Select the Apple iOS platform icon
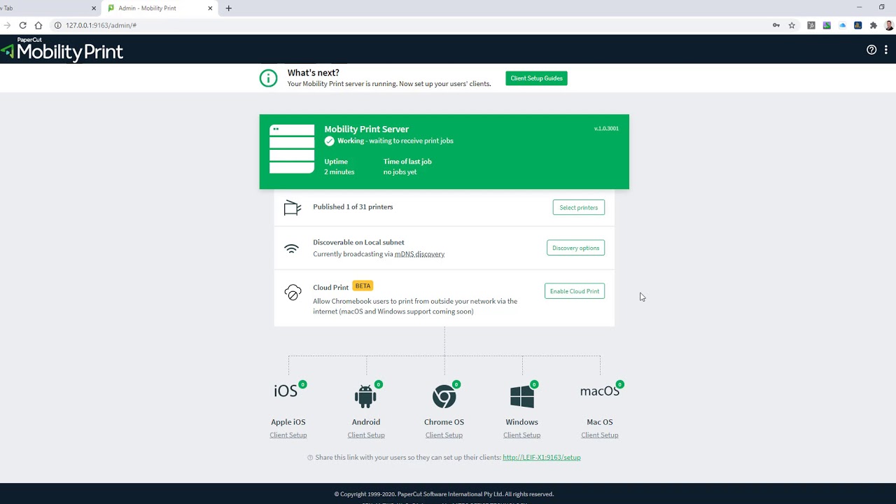Image resolution: width=896 pixels, height=504 pixels. pyautogui.click(x=286, y=391)
